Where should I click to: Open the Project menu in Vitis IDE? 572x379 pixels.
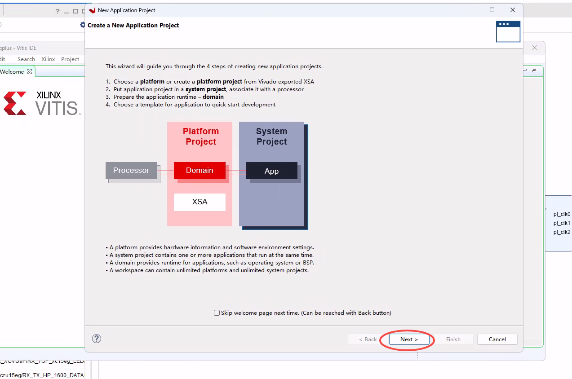coord(70,59)
